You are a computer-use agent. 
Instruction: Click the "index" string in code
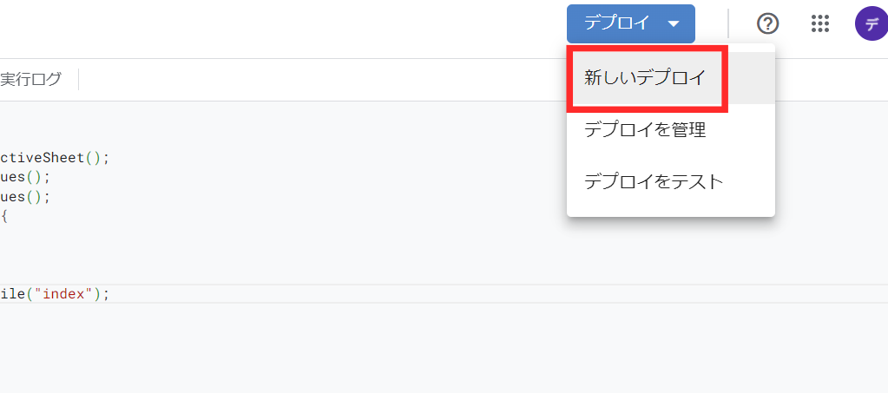[x=62, y=294]
